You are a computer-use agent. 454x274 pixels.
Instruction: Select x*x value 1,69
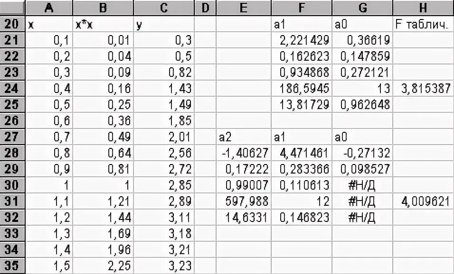(103, 234)
